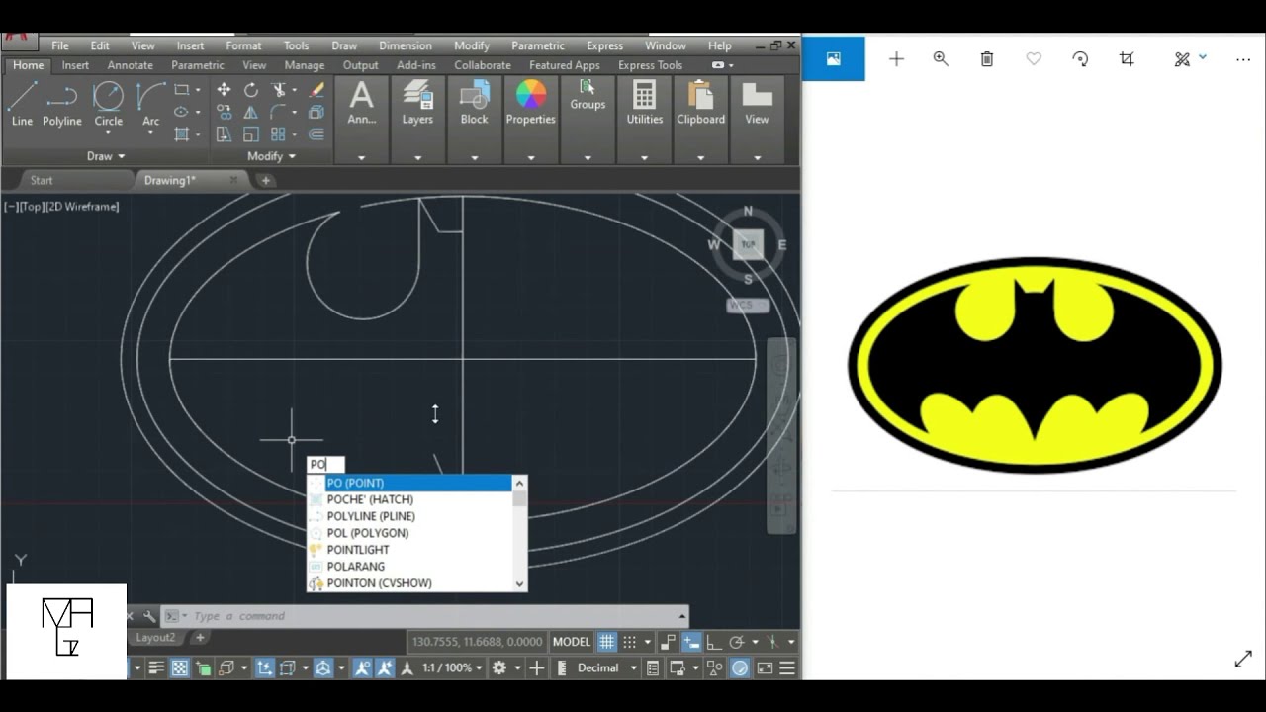Image resolution: width=1266 pixels, height=712 pixels.
Task: Open the Trim tool dropdown arrow
Action: [295, 90]
